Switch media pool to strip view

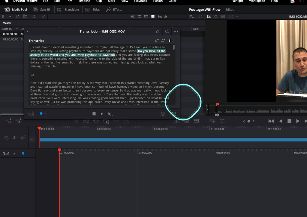(146, 17)
